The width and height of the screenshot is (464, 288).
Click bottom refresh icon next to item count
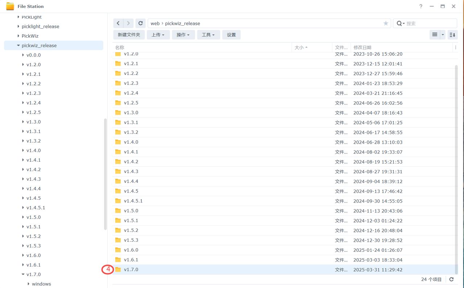click(451, 279)
